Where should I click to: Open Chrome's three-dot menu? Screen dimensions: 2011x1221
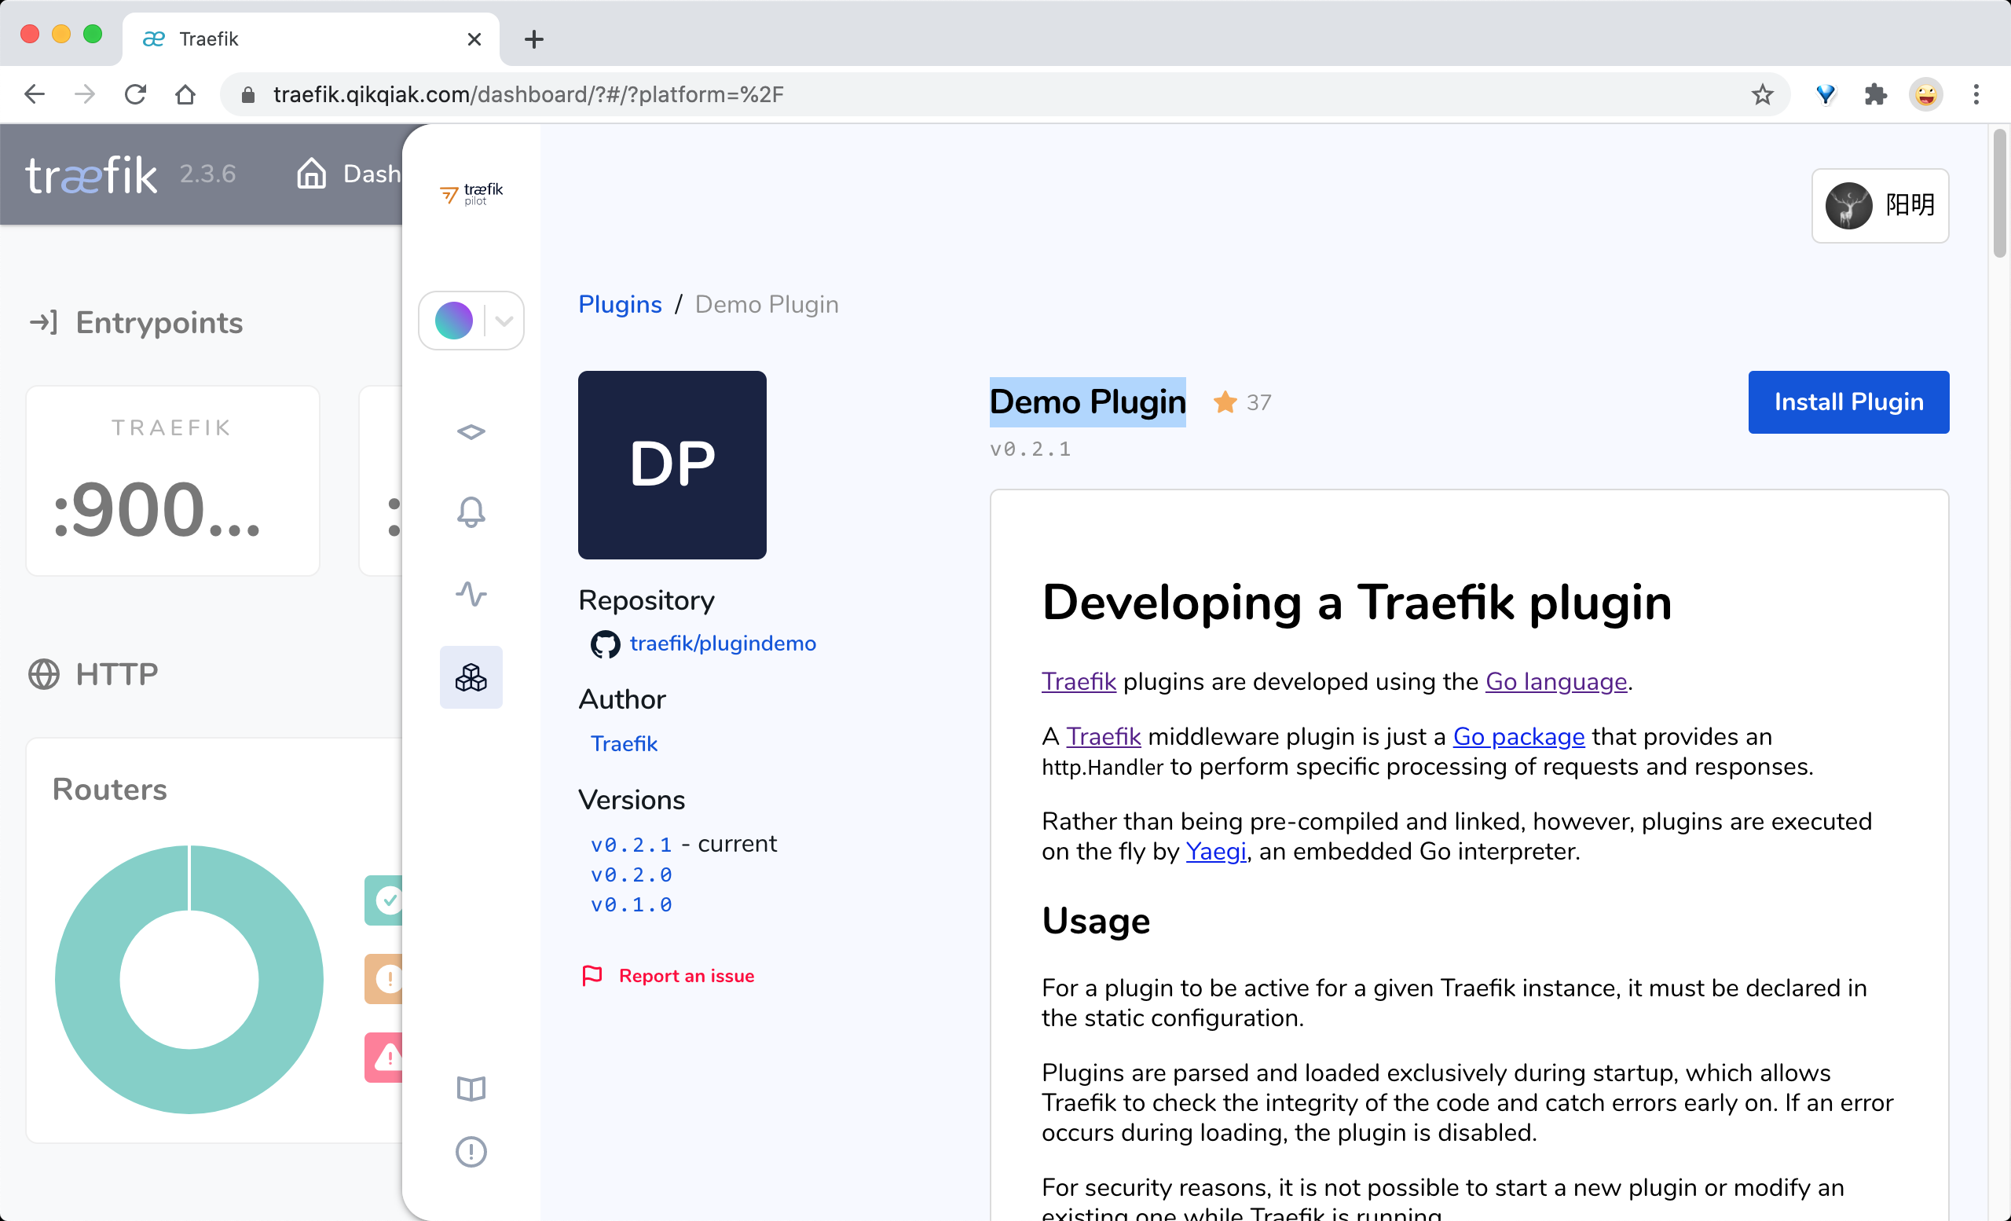pyautogui.click(x=1976, y=94)
